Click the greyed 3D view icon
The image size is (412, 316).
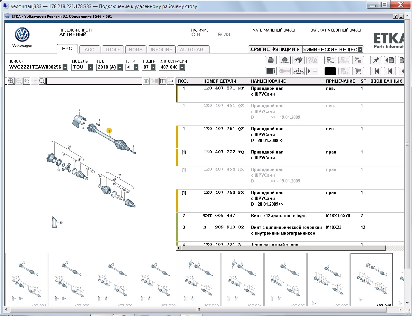[146, 81]
